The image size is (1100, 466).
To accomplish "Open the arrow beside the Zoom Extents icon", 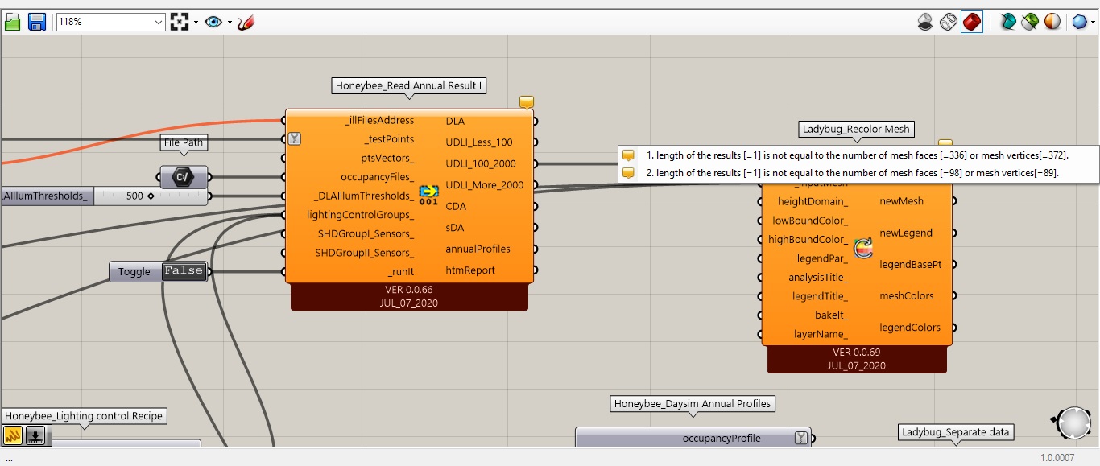I will (196, 22).
